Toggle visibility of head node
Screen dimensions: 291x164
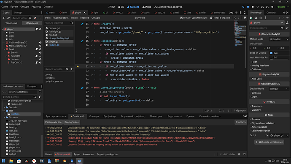(40, 49)
